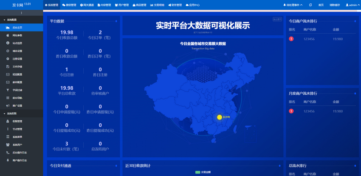The height and width of the screenshot is (176, 361).
Task: Open 网关通道 top menu
Action: 87,5
